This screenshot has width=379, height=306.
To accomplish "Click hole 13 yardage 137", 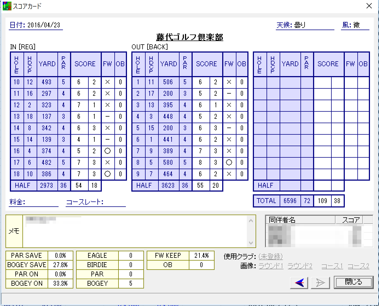I will (47, 117).
